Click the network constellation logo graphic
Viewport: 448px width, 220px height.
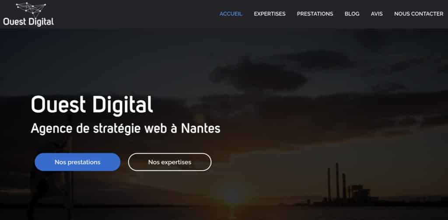(31, 9)
